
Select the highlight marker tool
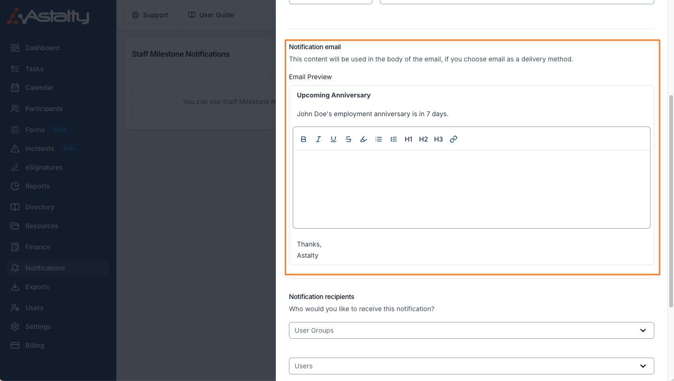(364, 139)
